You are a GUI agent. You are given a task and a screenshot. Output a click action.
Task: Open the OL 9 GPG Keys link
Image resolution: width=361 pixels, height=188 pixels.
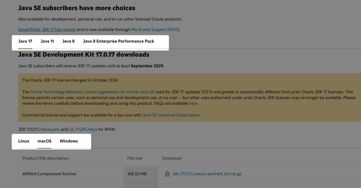pyautogui.click(x=83, y=129)
